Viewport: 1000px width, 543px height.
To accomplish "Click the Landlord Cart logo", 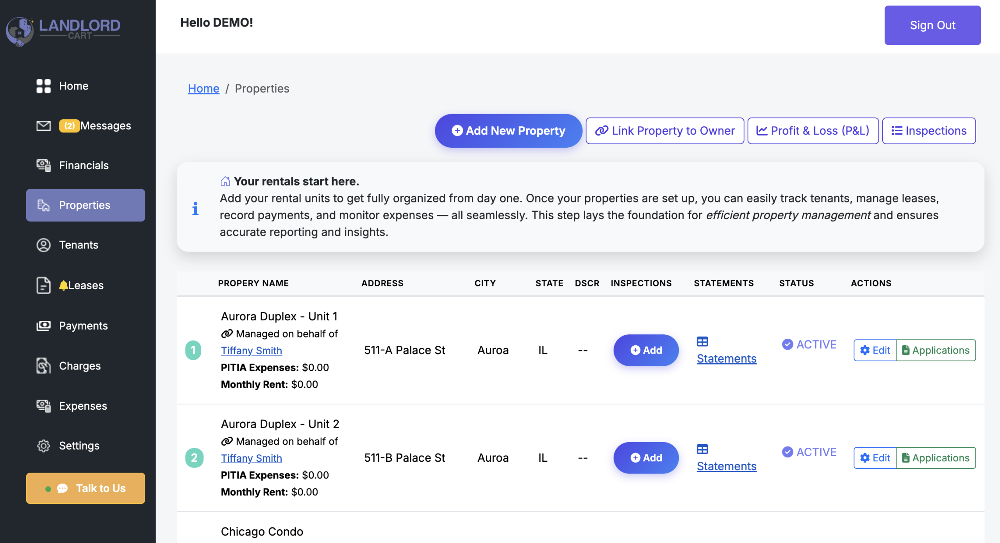I will (63, 30).
